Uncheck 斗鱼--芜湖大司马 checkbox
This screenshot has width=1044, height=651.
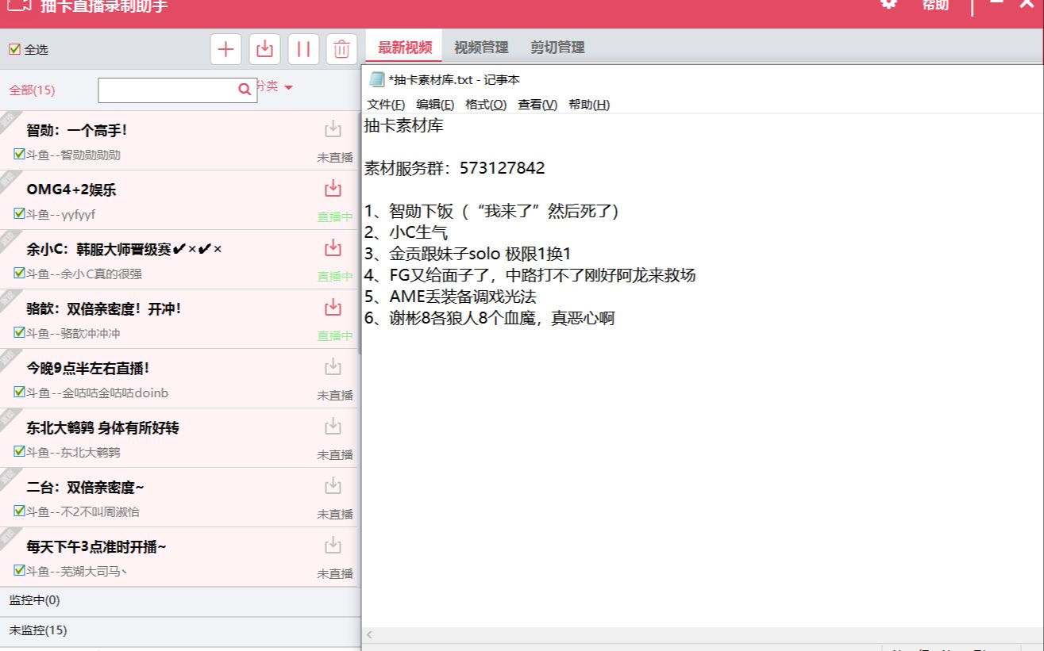pyautogui.click(x=19, y=570)
